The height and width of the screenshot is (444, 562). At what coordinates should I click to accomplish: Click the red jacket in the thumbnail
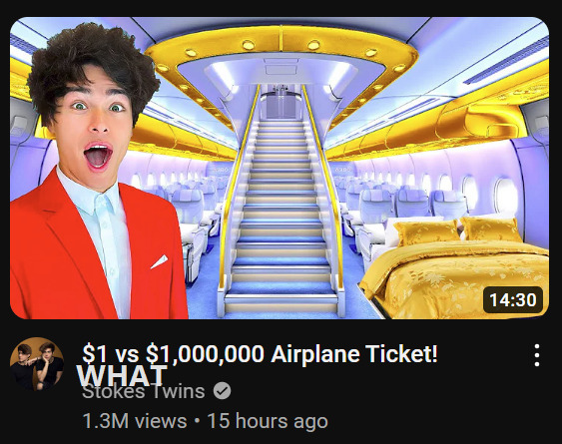click(x=97, y=250)
